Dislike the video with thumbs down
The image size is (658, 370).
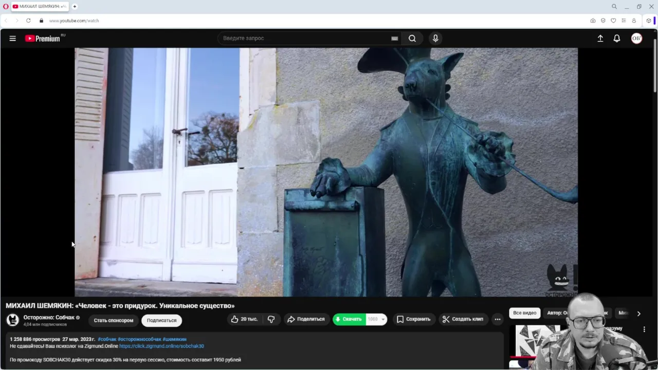click(271, 319)
